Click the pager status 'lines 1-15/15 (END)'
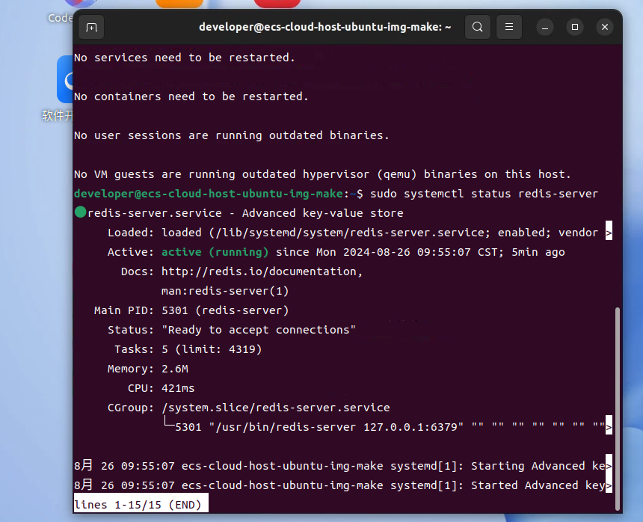643x522 pixels. [141, 505]
